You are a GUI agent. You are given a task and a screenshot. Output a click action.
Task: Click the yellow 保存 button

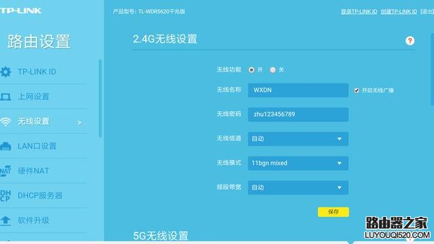point(333,212)
